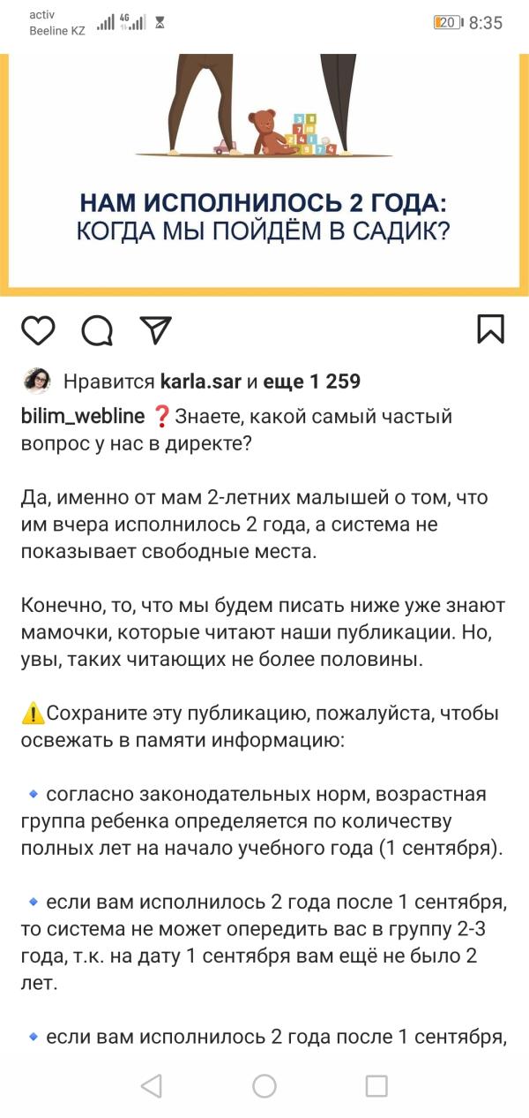
Task: Tap the hourglass status icon
Action: point(160,23)
